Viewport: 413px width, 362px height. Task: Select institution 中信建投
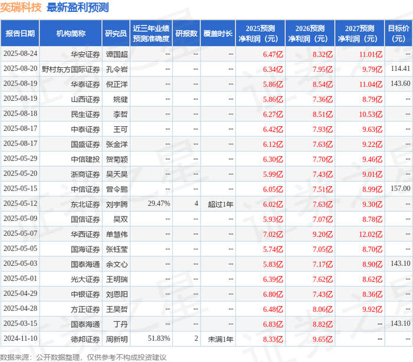(86, 159)
